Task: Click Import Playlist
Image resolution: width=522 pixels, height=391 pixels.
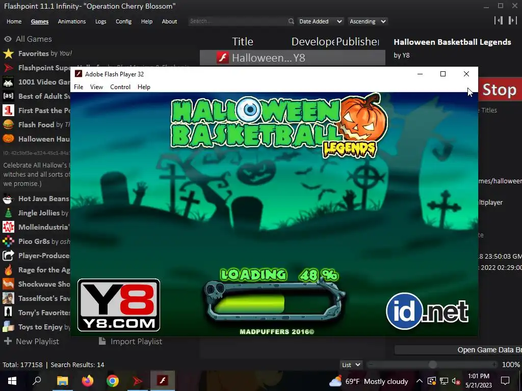Action: 130,342
